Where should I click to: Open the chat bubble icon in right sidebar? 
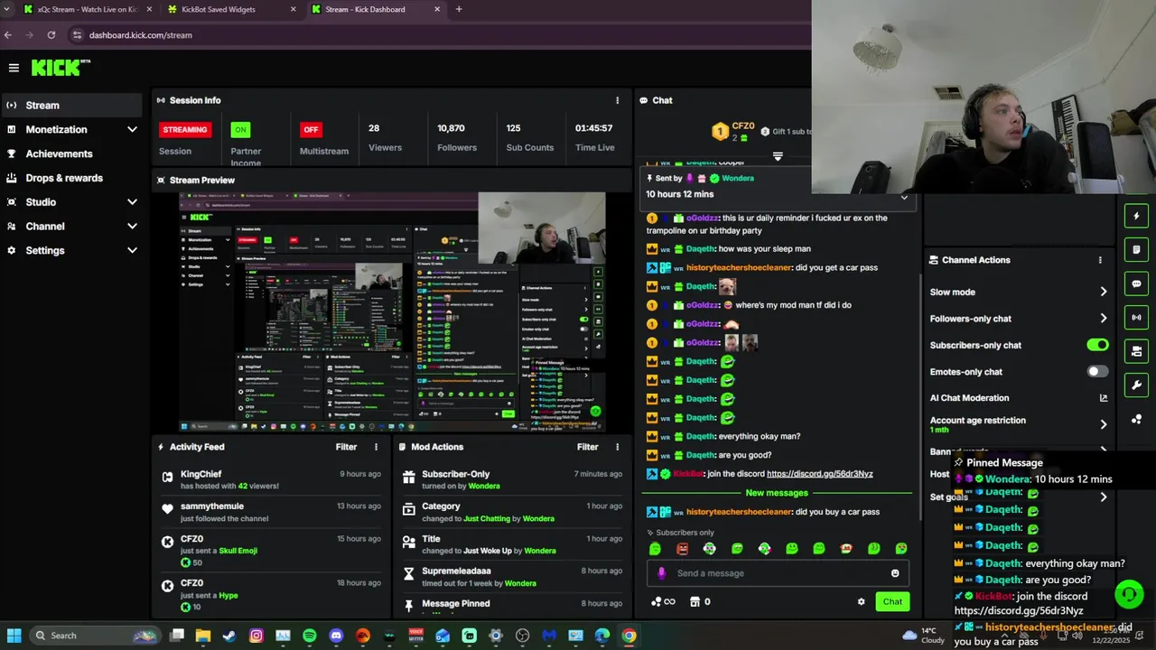pyautogui.click(x=1136, y=283)
